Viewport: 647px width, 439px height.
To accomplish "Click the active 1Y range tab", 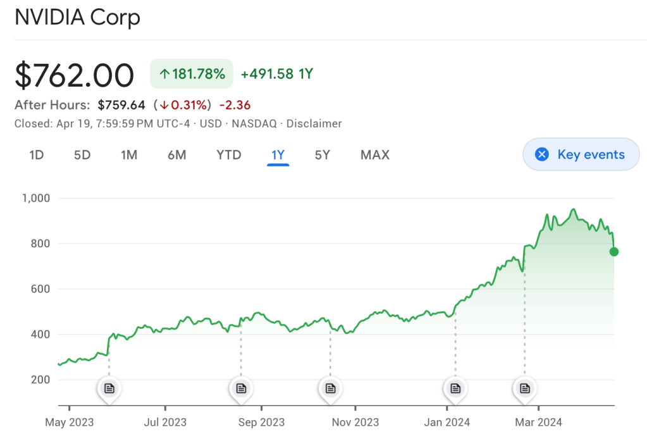I will click(278, 154).
